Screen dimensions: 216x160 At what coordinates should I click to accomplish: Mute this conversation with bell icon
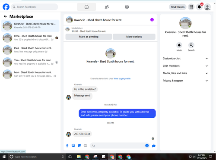pos(179,45)
